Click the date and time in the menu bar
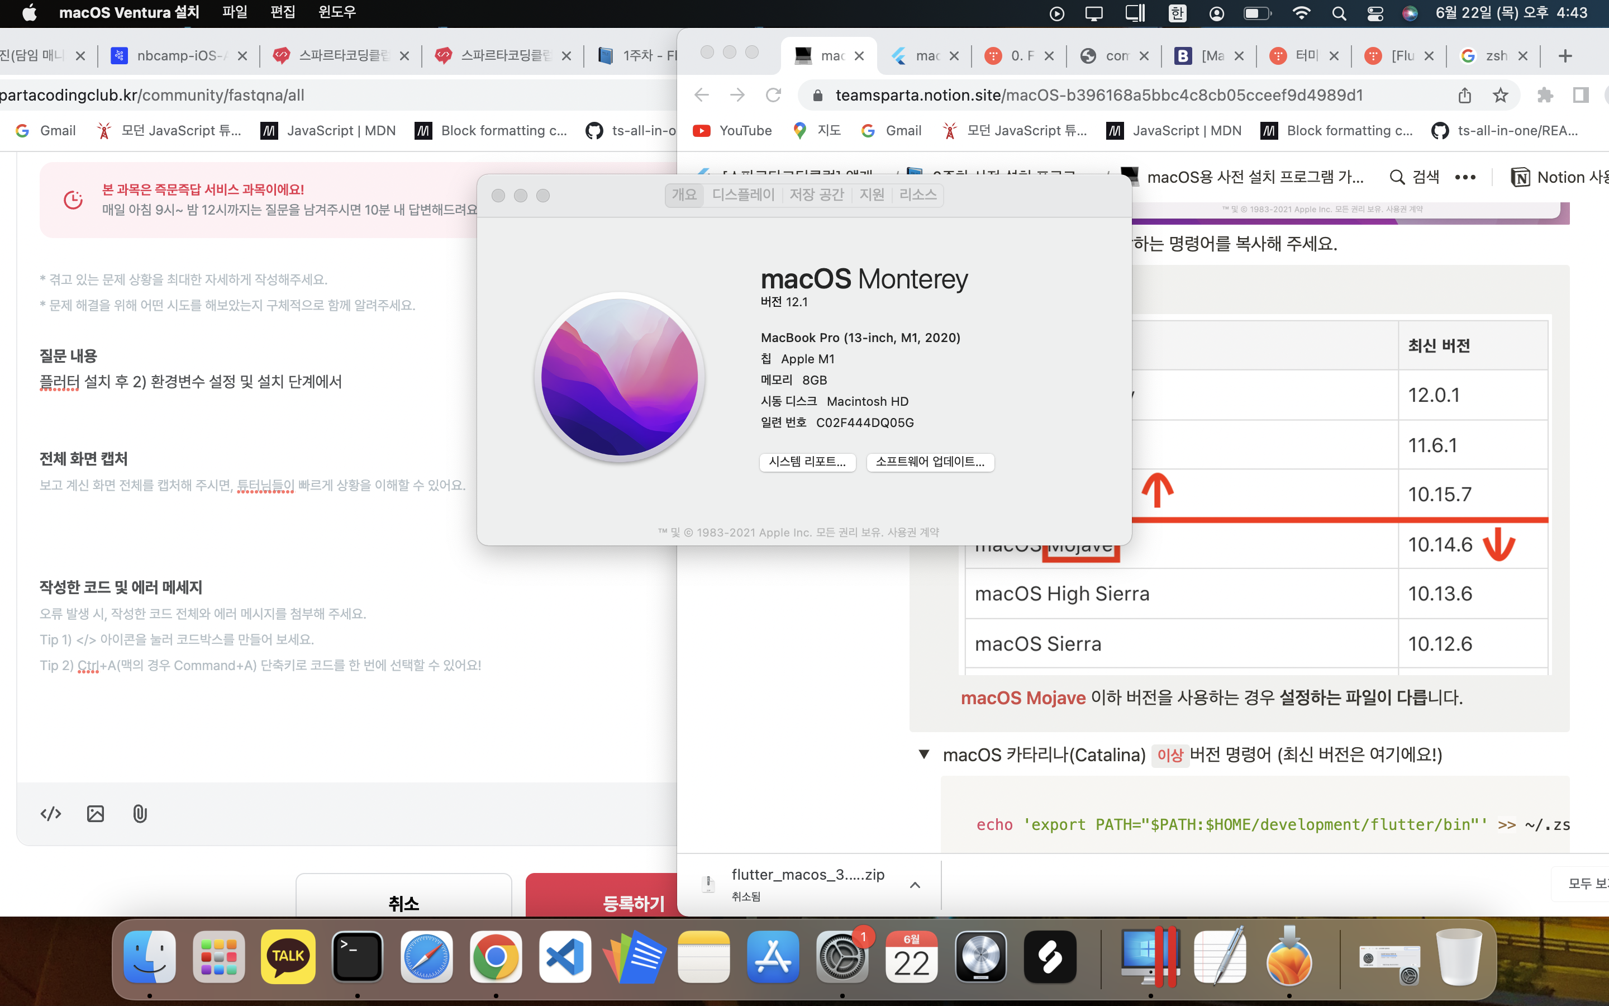Viewport: 1609px width, 1006px height. 1511,13
